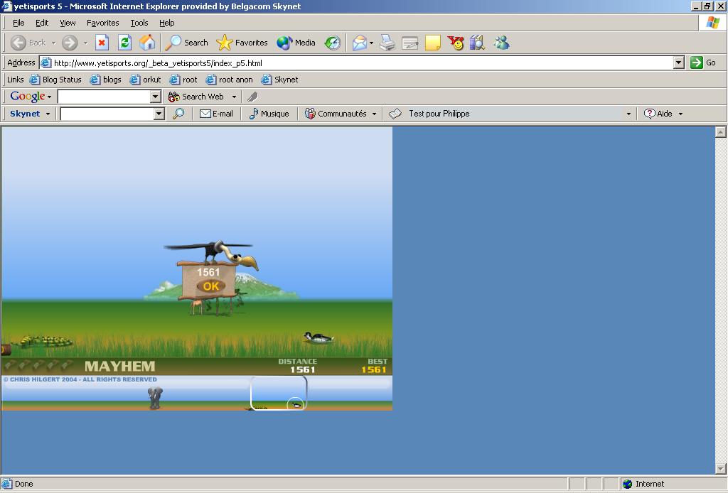
Task: Expand the Back history dropdown arrow
Action: 53,43
